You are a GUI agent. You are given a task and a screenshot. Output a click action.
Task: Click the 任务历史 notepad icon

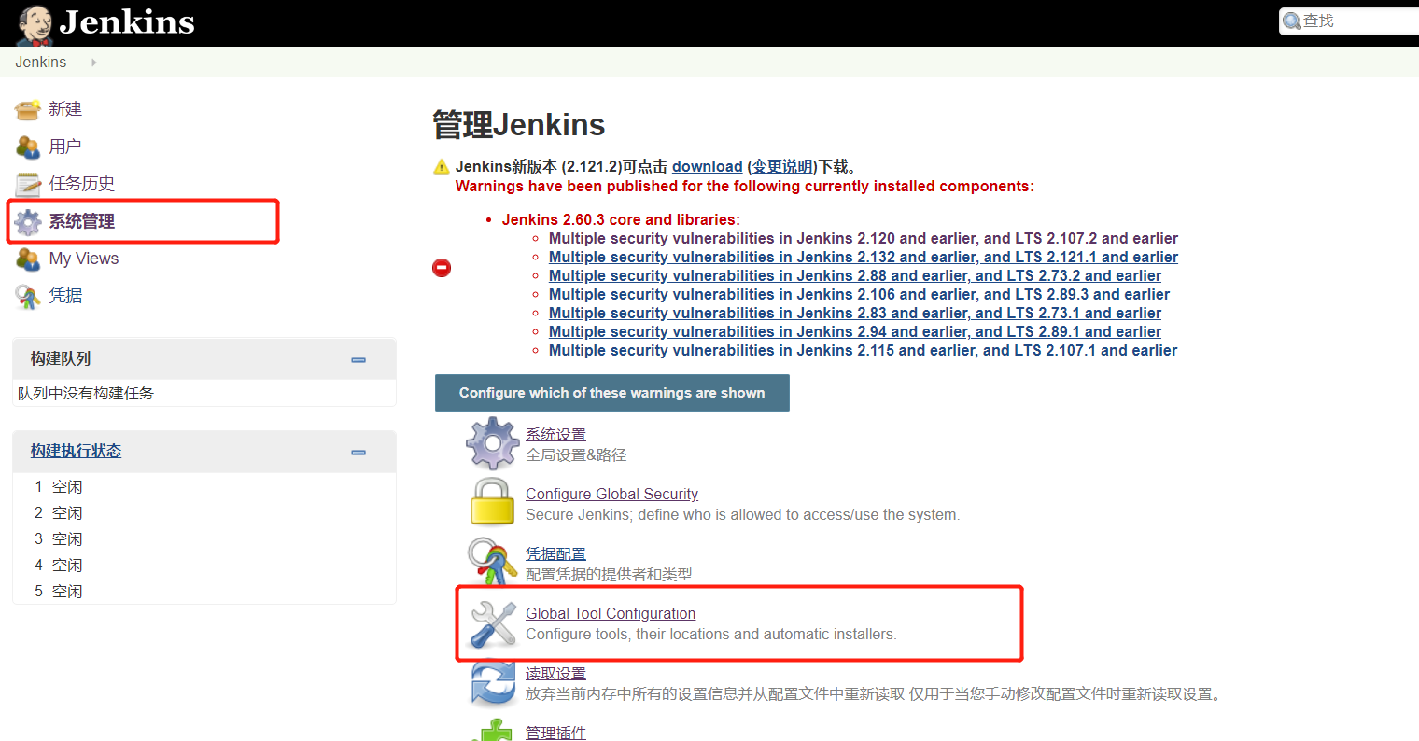28,185
